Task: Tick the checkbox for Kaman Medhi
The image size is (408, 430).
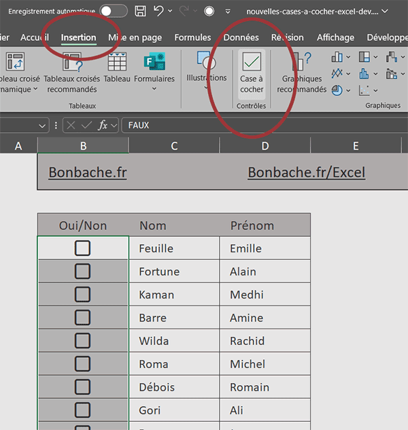Action: pyautogui.click(x=82, y=294)
